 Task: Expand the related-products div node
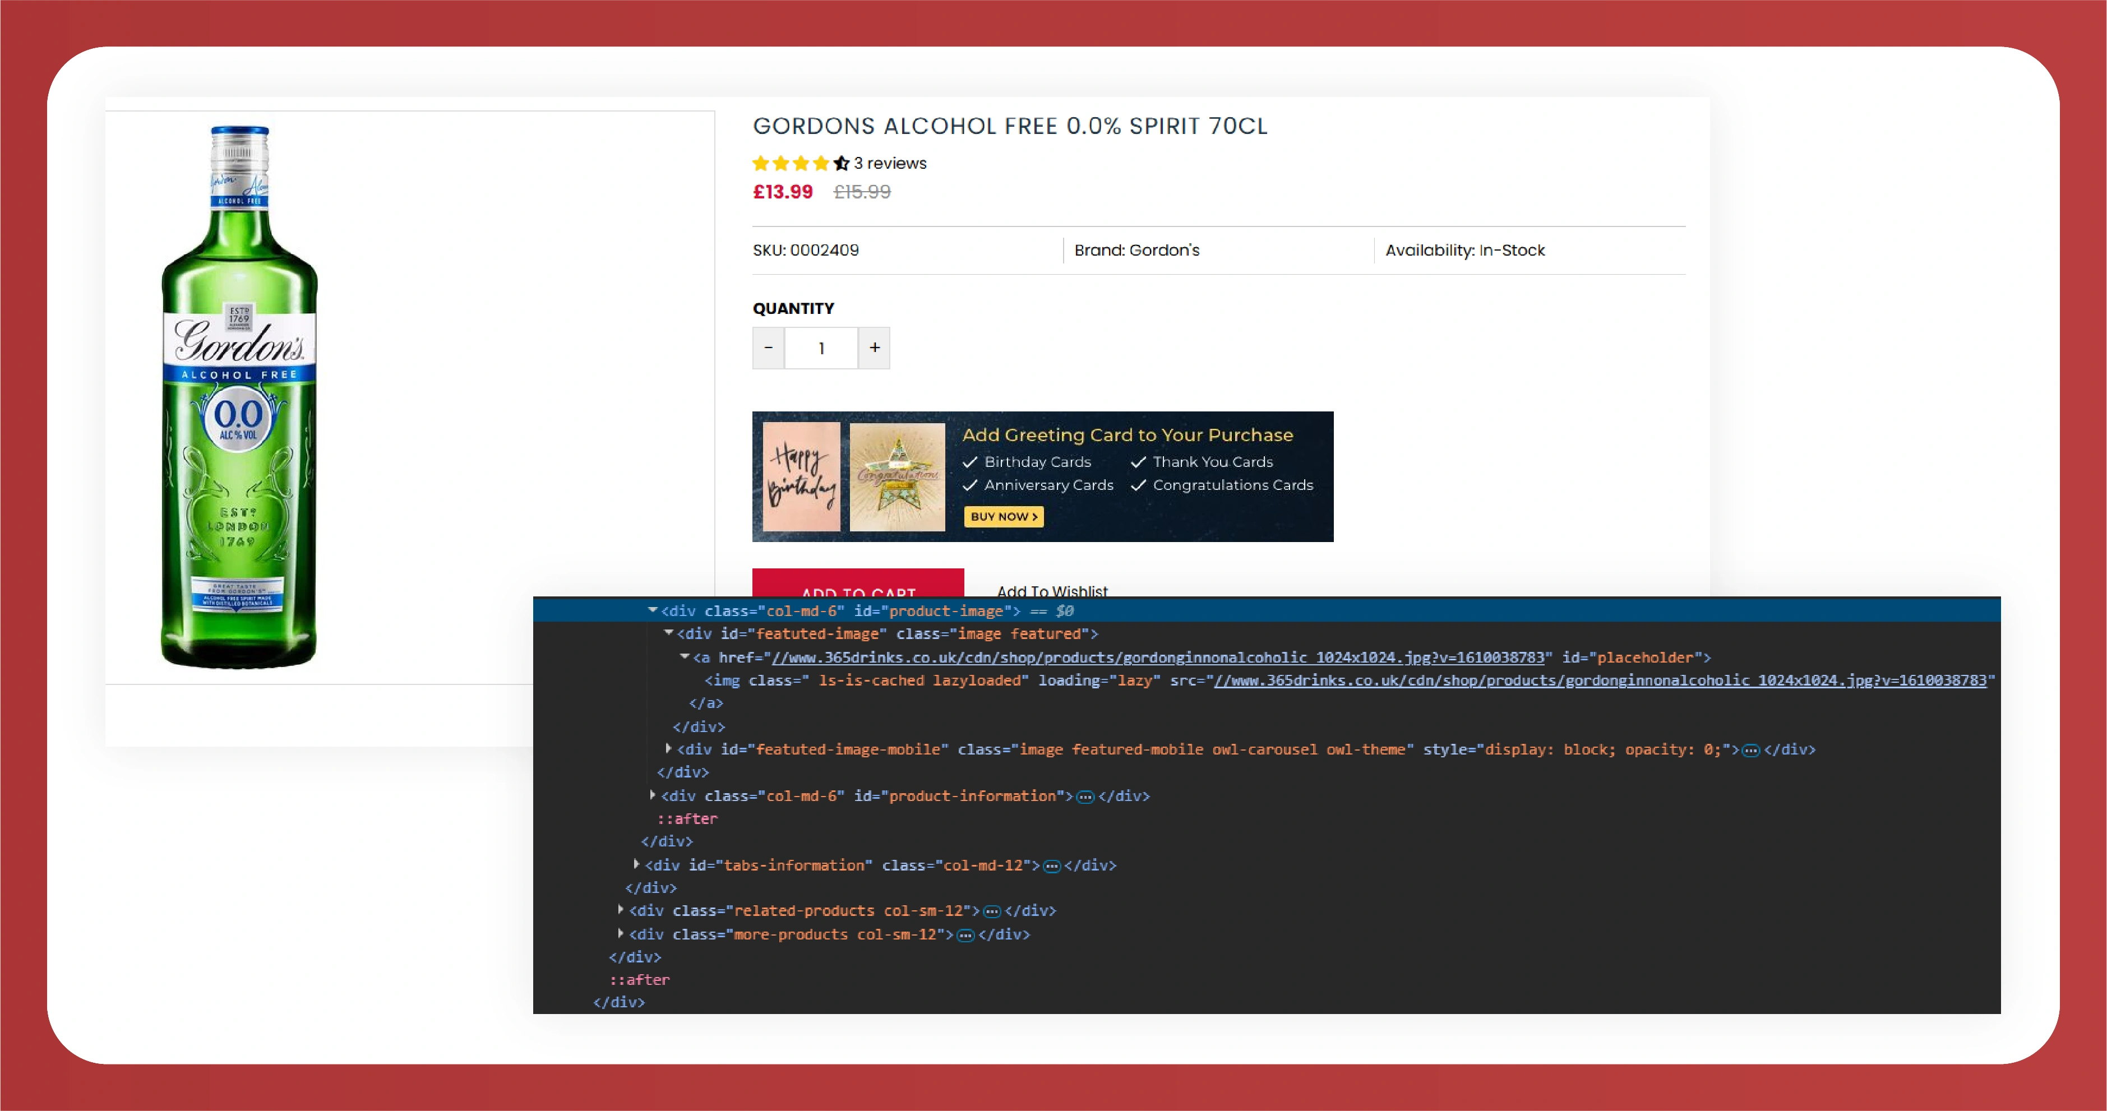(621, 910)
